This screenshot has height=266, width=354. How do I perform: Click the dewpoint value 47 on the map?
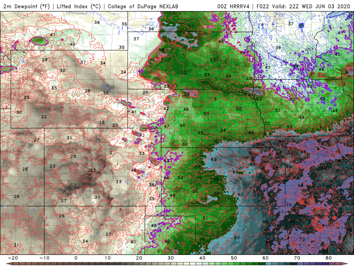click(167, 126)
